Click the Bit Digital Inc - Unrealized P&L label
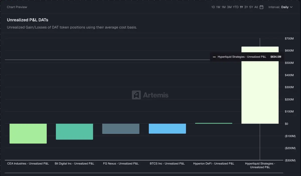Screen dimensions: 301x176 click(x=74, y=163)
